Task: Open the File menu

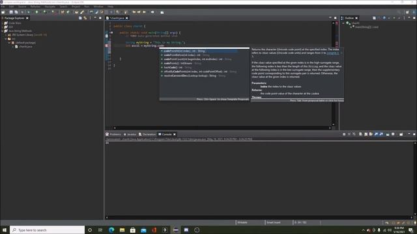Action: click(x=3, y=6)
